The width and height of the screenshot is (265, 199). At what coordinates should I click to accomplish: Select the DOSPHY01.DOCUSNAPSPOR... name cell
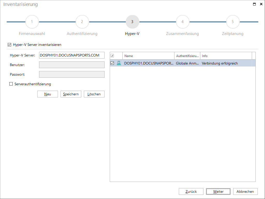click(x=148, y=63)
